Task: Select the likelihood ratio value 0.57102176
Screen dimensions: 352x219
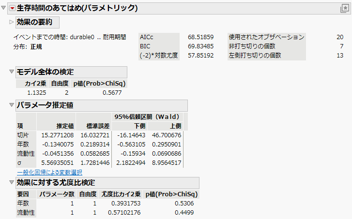Action: click(124, 213)
